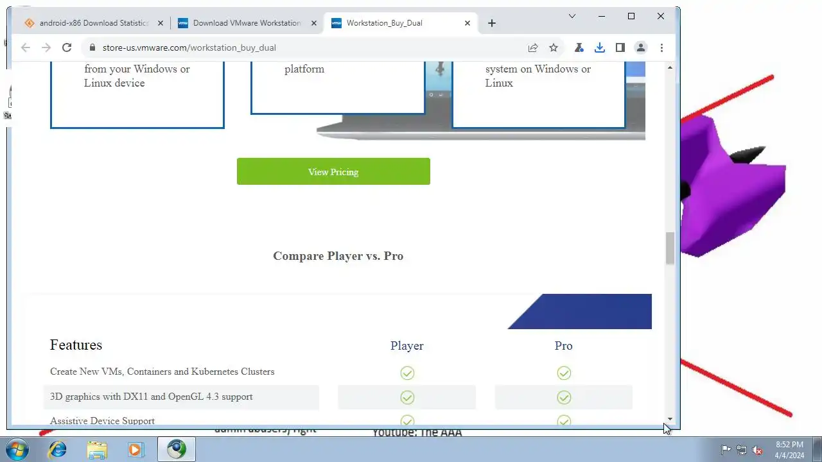822x462 pixels.
Task: Open the Chrome three-dot menu
Action: click(x=661, y=47)
